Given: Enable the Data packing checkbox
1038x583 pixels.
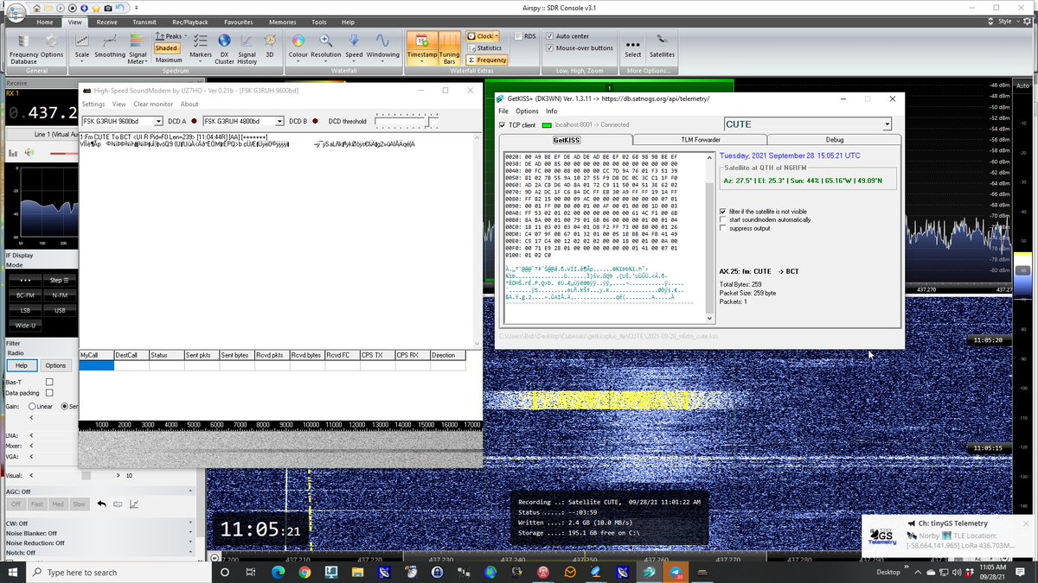Looking at the screenshot, I should pos(49,393).
